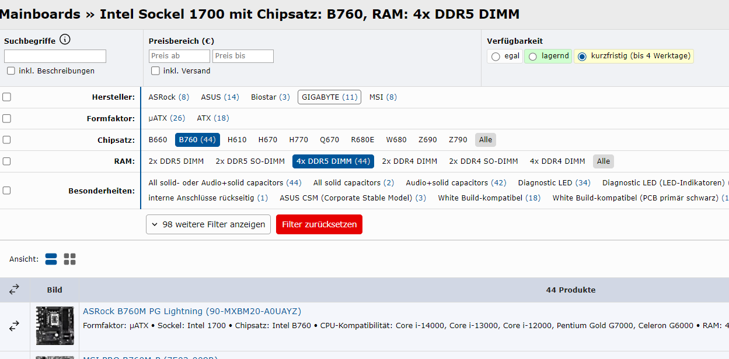Enable inkl. Beschreibungen checkbox

click(11, 71)
